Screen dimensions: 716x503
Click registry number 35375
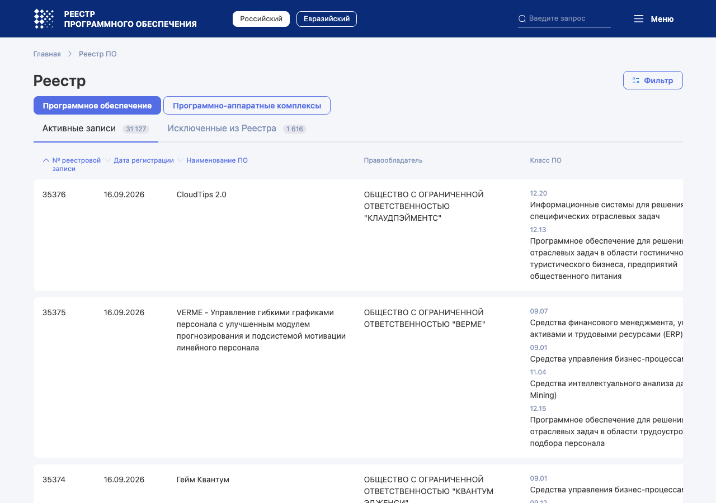pyautogui.click(x=54, y=313)
